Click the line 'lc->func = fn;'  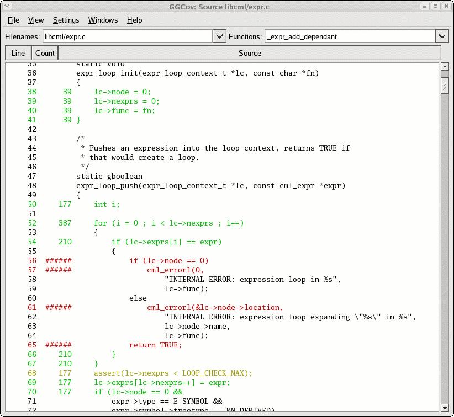click(124, 111)
